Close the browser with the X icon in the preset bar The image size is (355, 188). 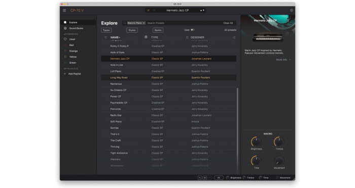[x=148, y=11]
